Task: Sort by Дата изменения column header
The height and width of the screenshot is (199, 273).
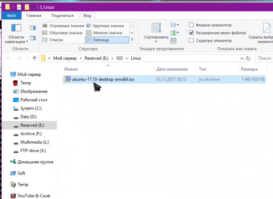Action: pyautogui.click(x=175, y=69)
